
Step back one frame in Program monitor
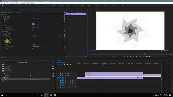tap(127, 57)
